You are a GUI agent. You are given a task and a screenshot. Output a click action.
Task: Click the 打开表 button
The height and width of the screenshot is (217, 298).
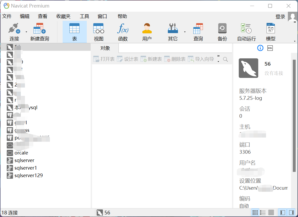point(104,59)
